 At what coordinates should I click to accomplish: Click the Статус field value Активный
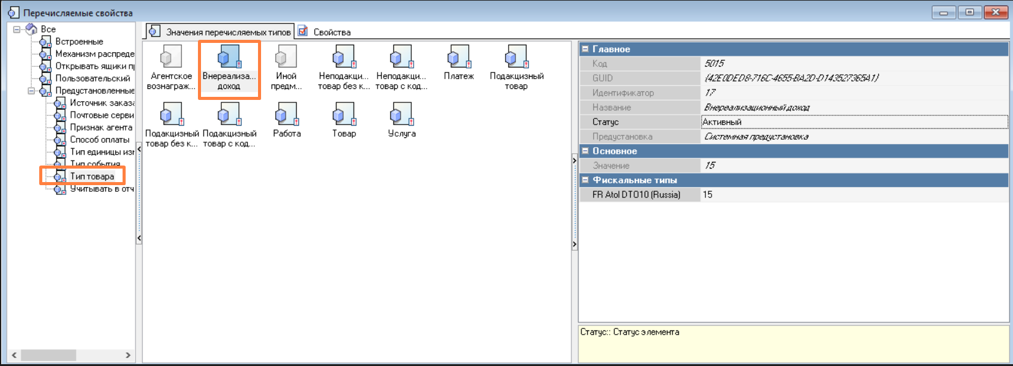(x=854, y=122)
